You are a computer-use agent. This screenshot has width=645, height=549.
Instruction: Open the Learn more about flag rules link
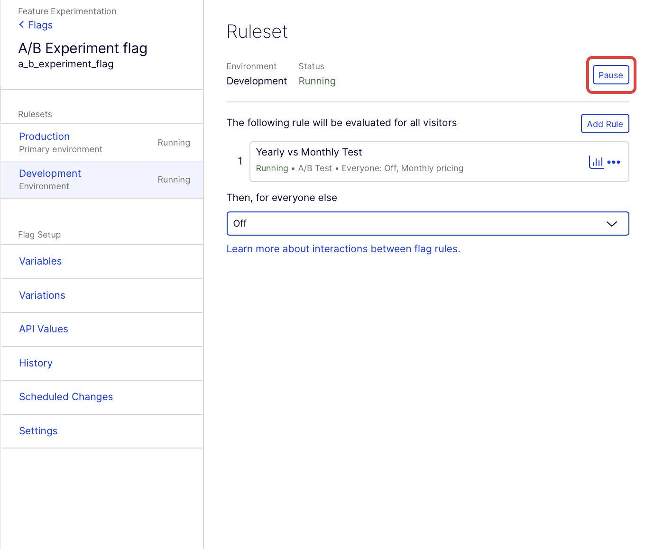[x=343, y=249]
